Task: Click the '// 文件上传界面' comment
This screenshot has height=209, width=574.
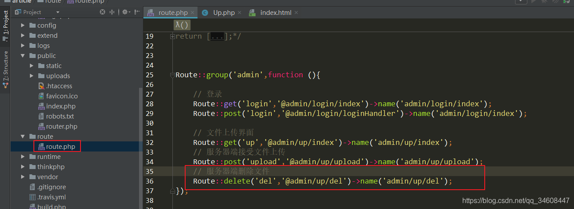Action: (x=223, y=133)
